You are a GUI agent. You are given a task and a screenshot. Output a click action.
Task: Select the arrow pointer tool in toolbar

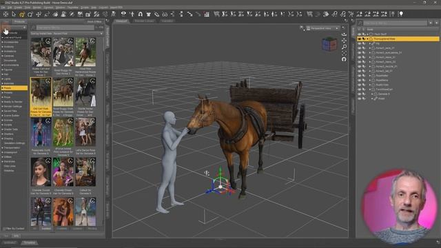14,14
